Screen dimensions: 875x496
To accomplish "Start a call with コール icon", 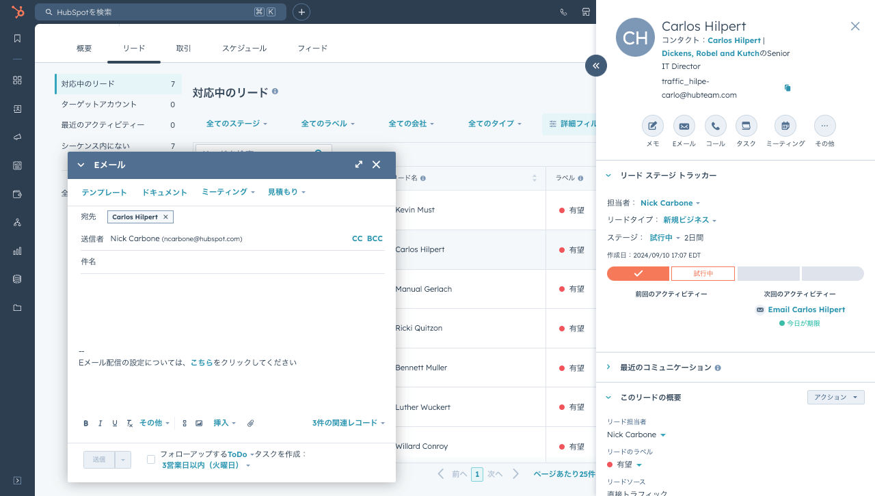I will tap(716, 126).
